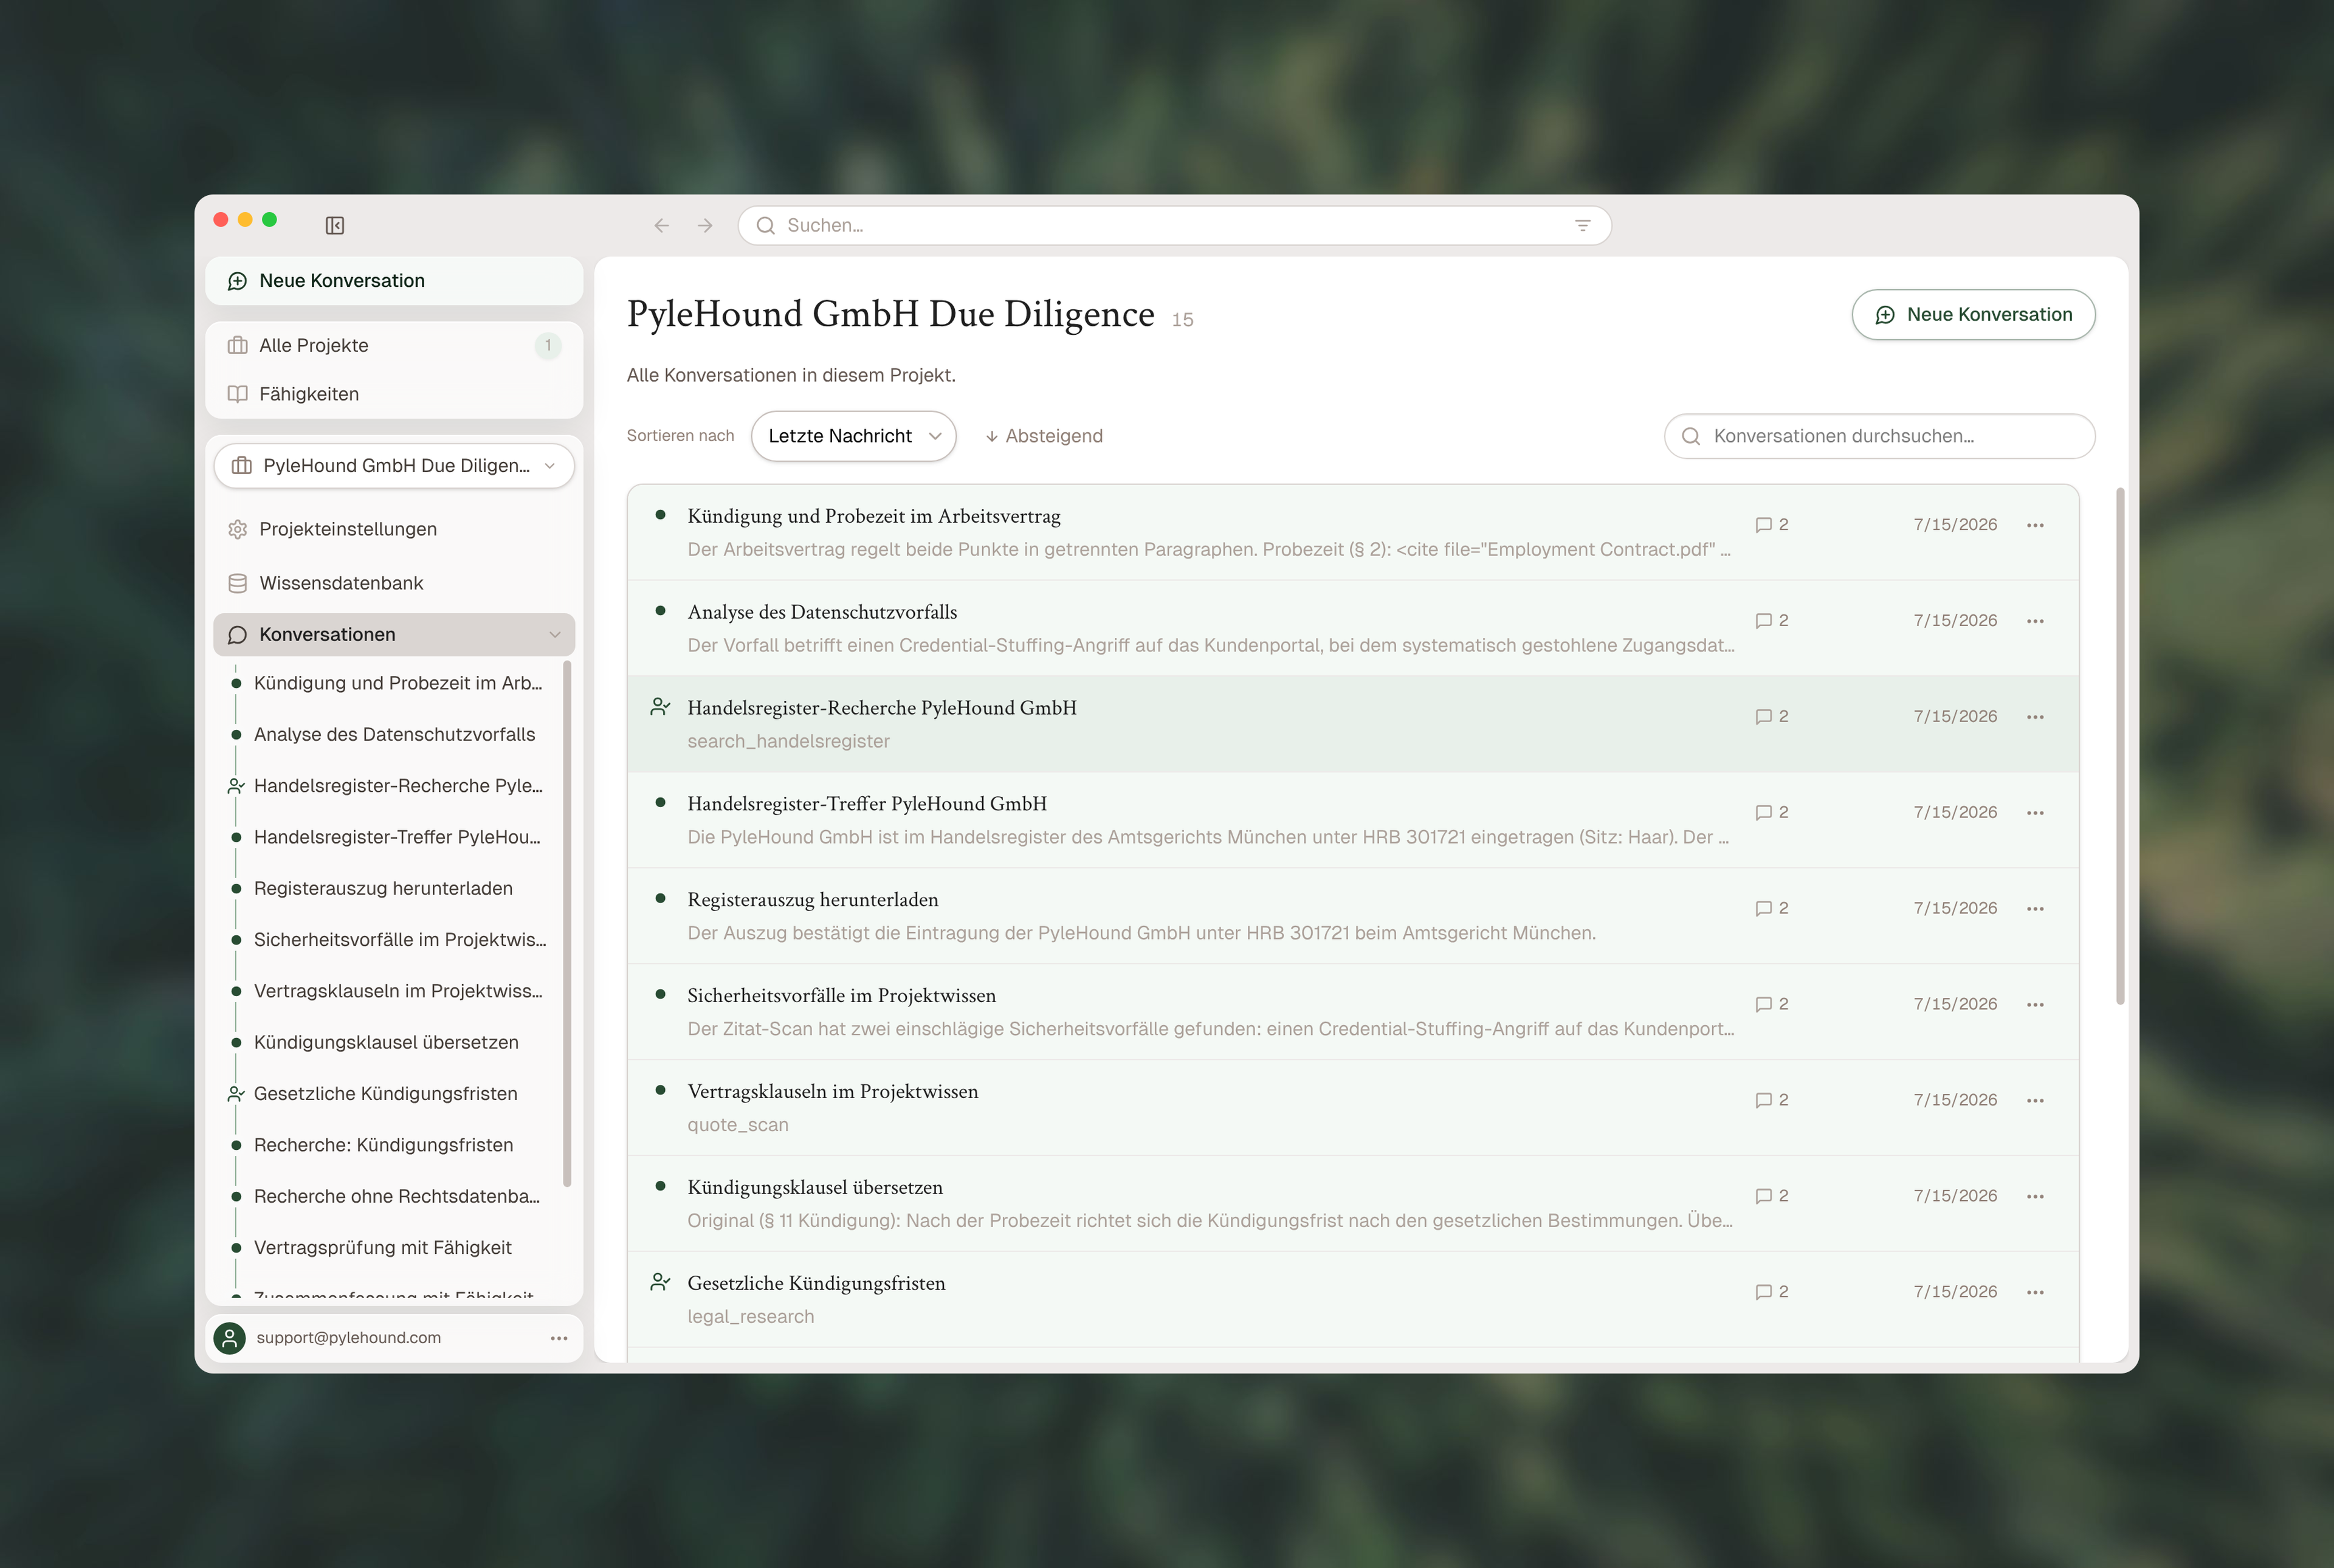Open Registerauszug herunterladen conversation row
Image resolution: width=2334 pixels, height=1568 pixels.
[1353, 916]
